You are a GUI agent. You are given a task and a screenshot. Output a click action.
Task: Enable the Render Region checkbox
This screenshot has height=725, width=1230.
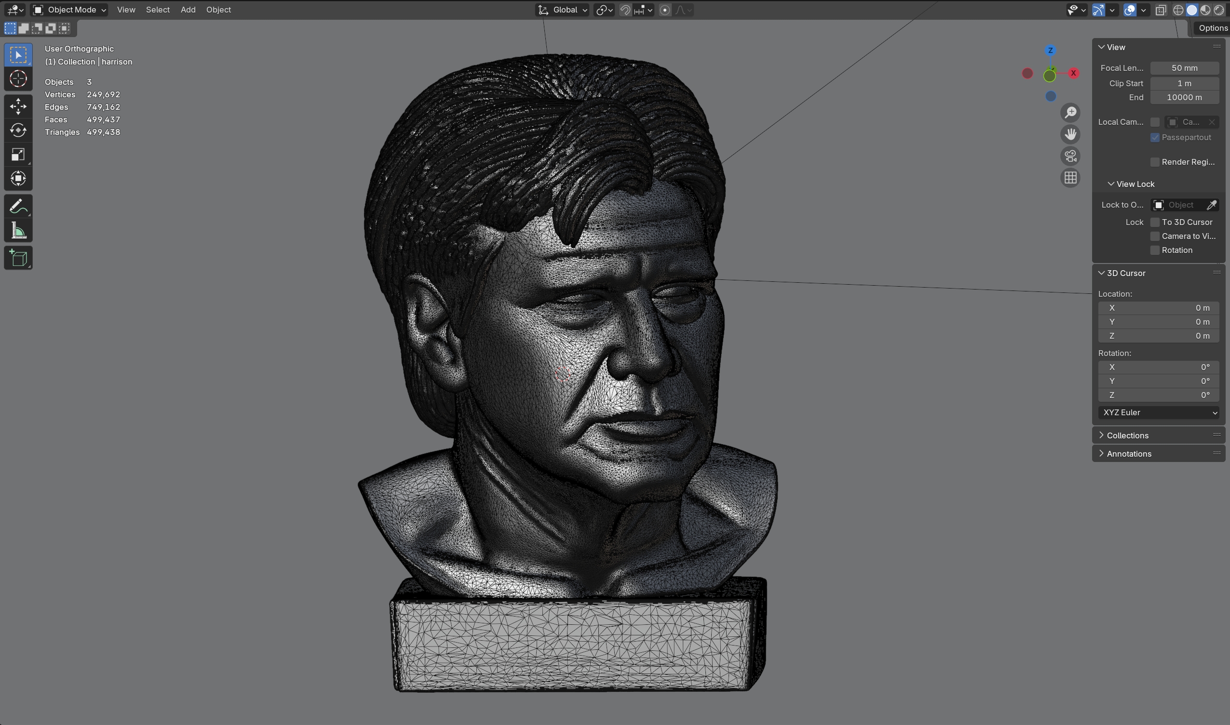click(x=1155, y=162)
